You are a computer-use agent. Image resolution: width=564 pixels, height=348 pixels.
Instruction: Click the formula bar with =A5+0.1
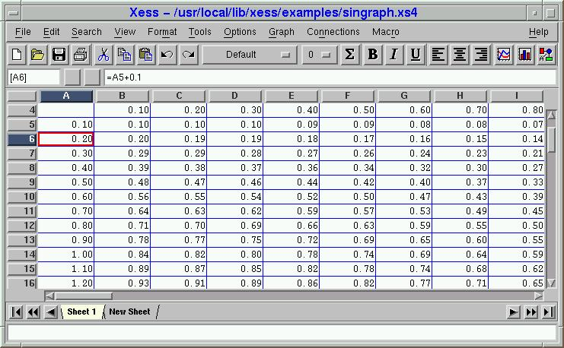tap(330, 78)
